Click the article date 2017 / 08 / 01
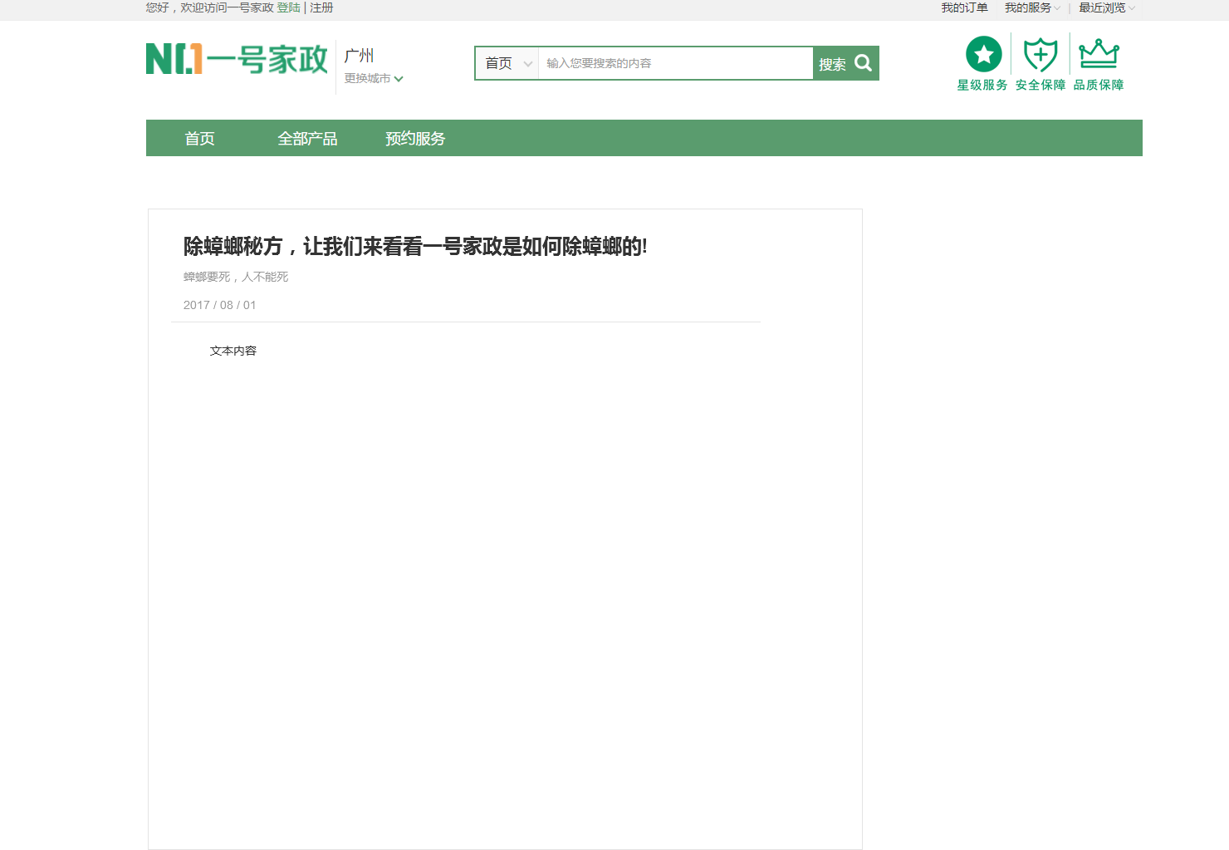The width and height of the screenshot is (1229, 850). [219, 305]
